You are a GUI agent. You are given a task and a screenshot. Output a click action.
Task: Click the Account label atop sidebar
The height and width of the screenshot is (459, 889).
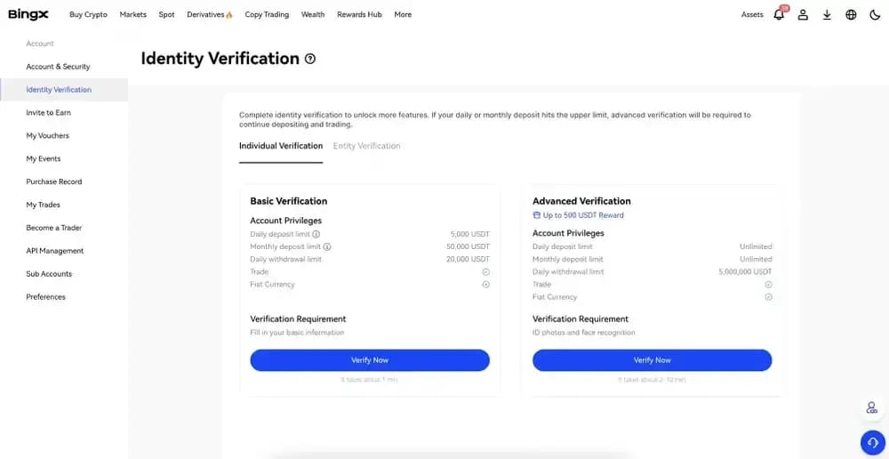coord(40,44)
